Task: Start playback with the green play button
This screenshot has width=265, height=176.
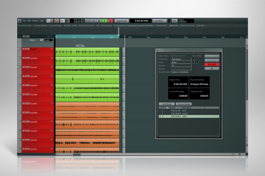Action: (x=105, y=21)
